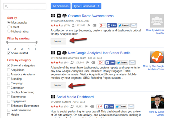The height and width of the screenshot is (118, 170).
Task: Check the Campaign category
Action: click(x=9, y=83)
